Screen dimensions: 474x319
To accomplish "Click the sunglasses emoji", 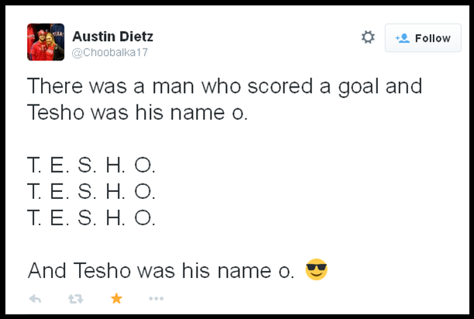I will [x=317, y=271].
